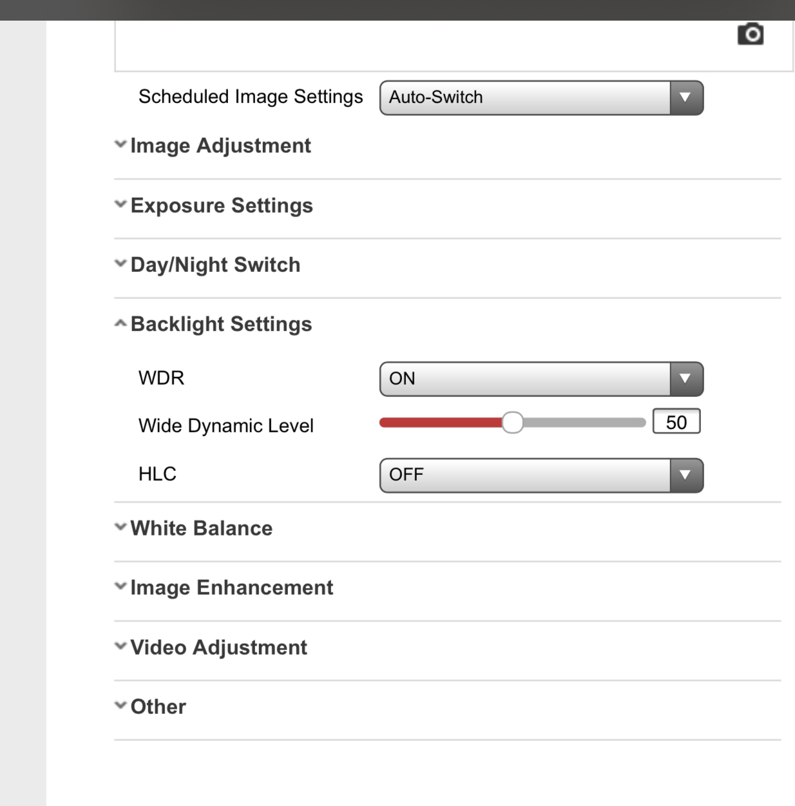
Task: Open the Scheduled Image Settings dropdown
Action: click(541, 98)
